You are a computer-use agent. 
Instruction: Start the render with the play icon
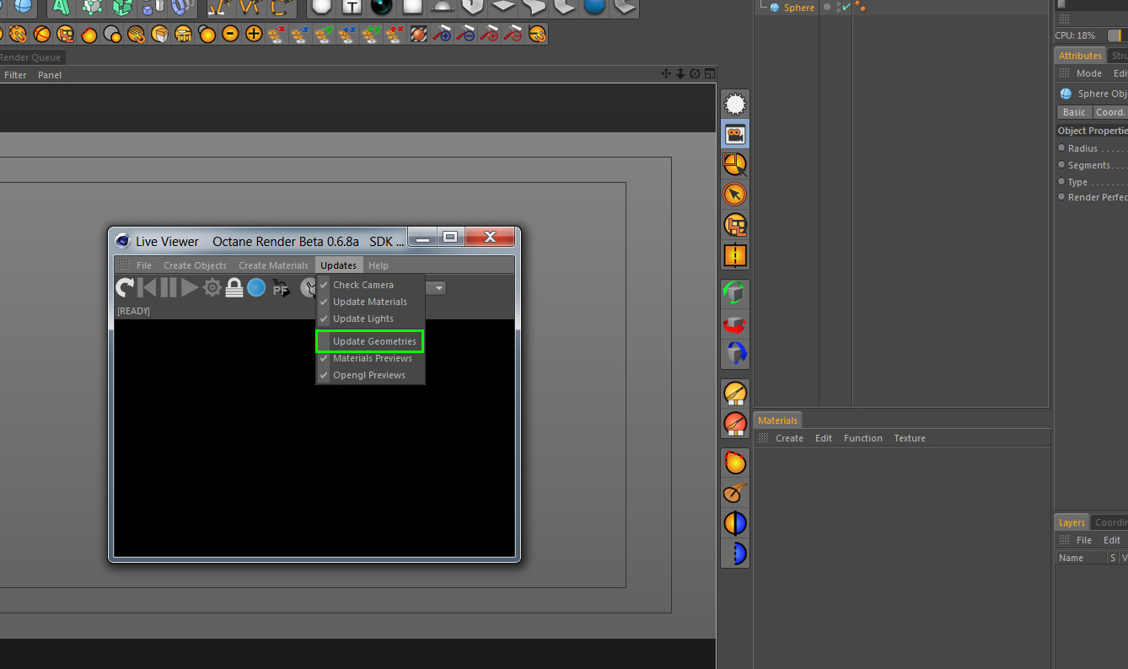click(x=190, y=288)
